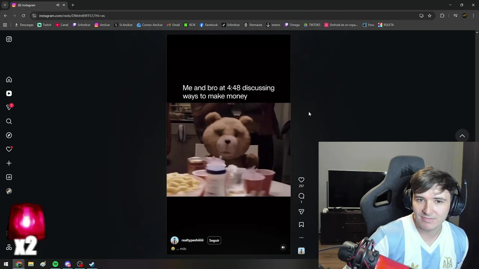Open realtypeshiiiiii profile link
Viewport: 479px width, 269px height.
click(192, 240)
